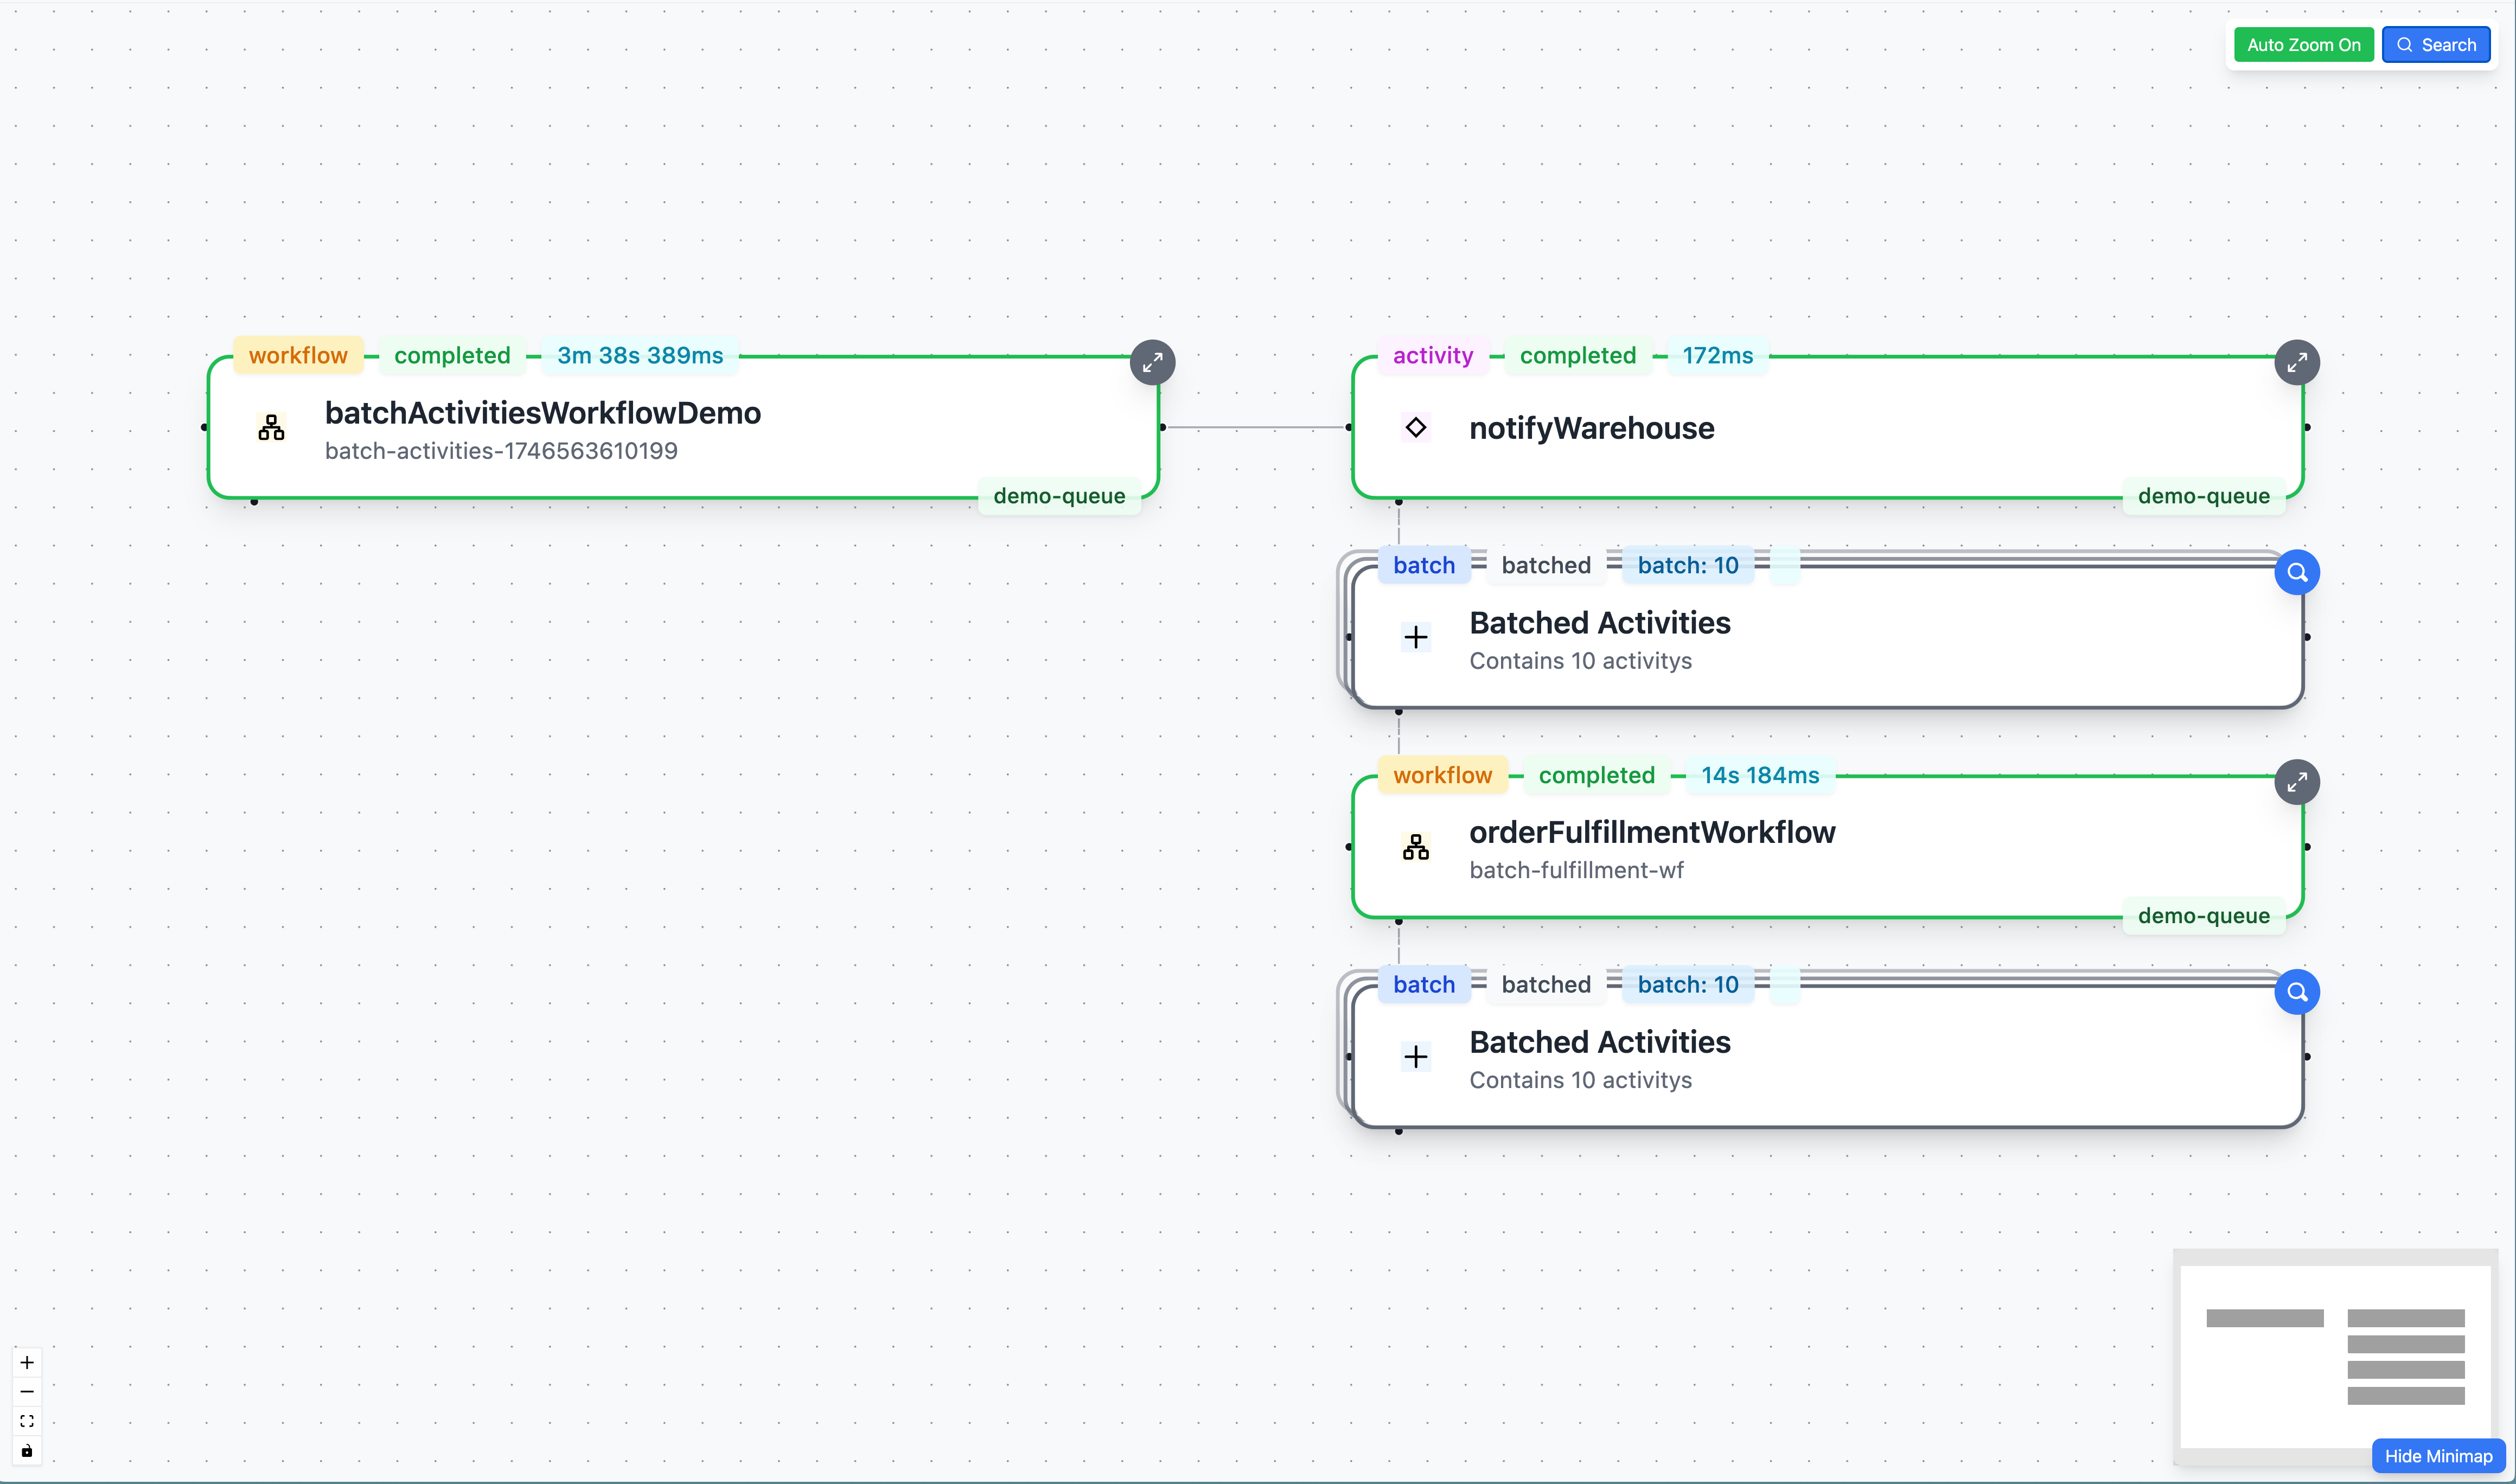The height and width of the screenshot is (1484, 2516).
Task: Open the Search panel
Action: click(x=2436, y=44)
